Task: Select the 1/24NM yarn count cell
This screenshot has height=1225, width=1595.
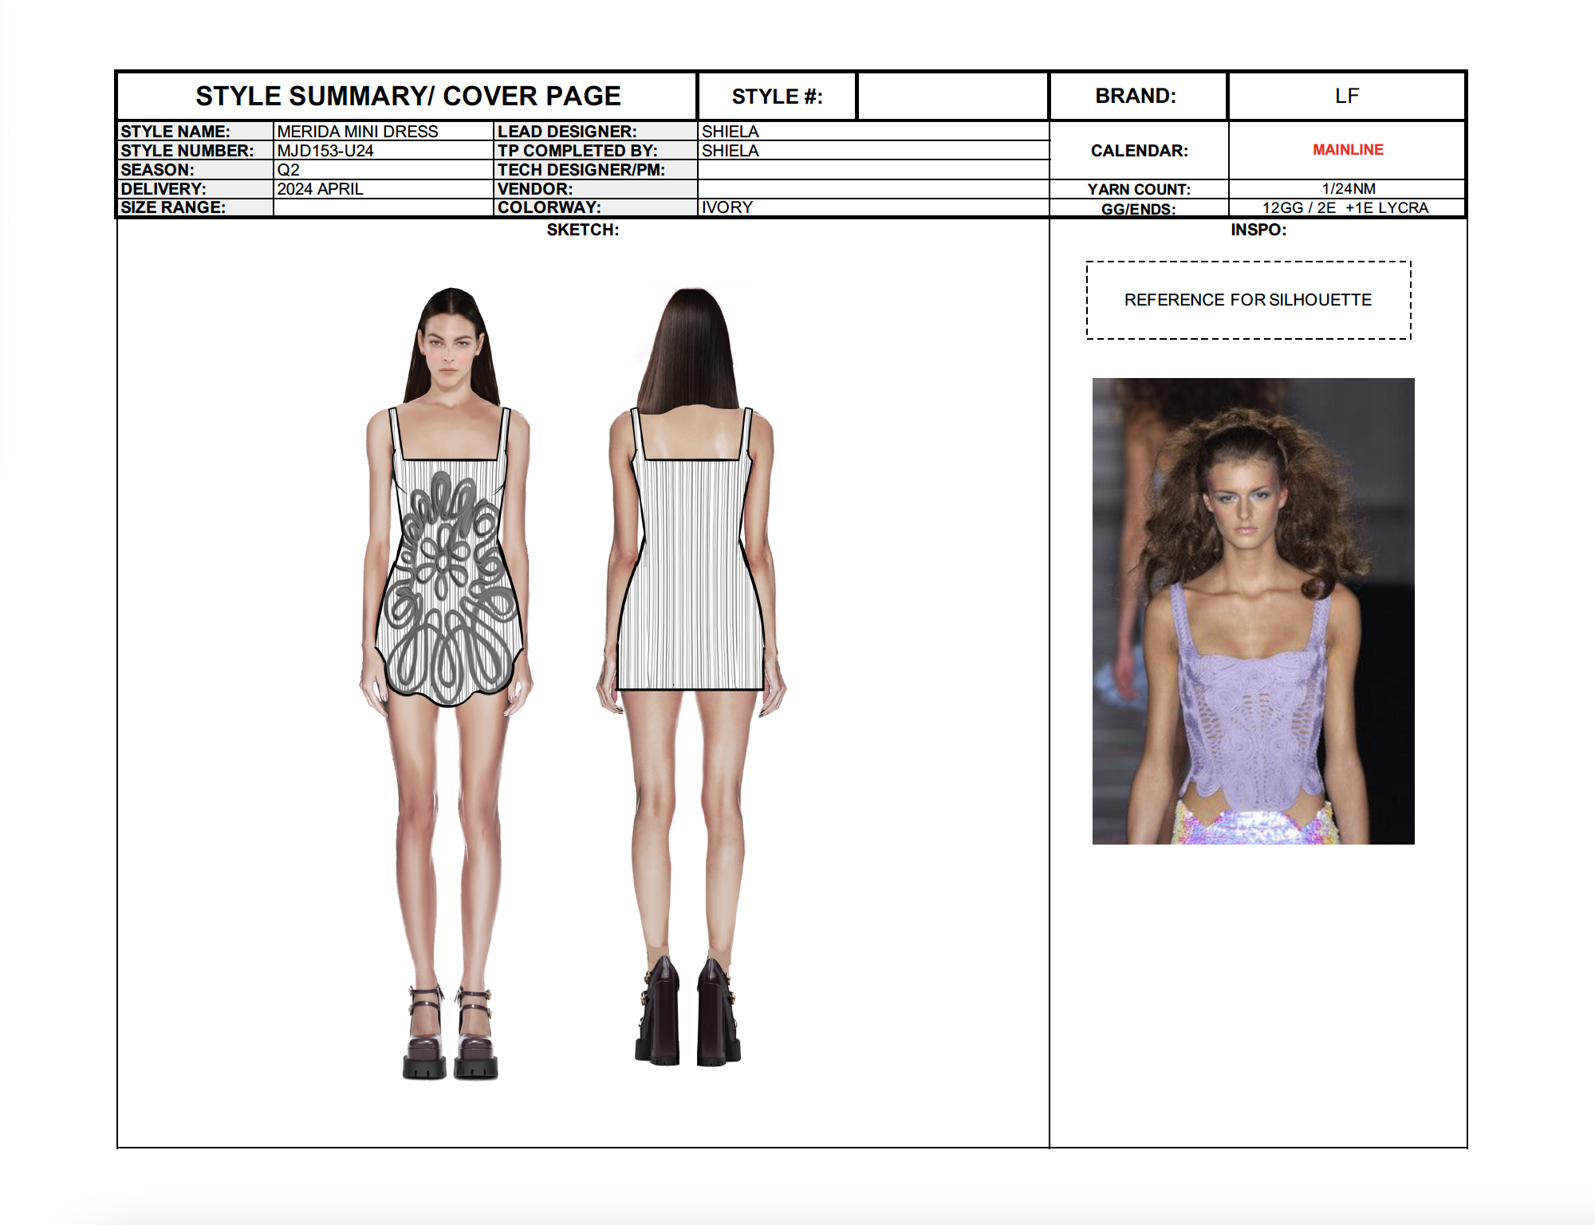Action: click(x=1348, y=189)
